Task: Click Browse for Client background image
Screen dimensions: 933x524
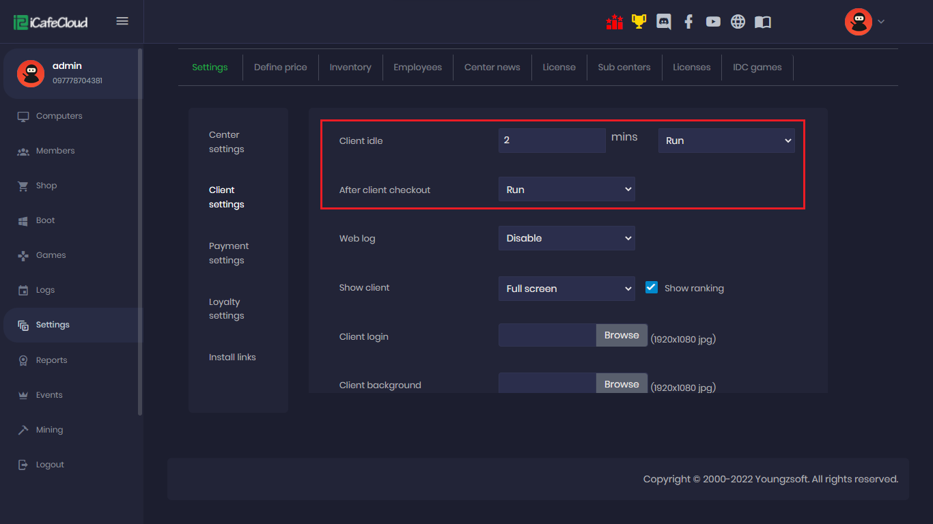Action: pyautogui.click(x=622, y=383)
